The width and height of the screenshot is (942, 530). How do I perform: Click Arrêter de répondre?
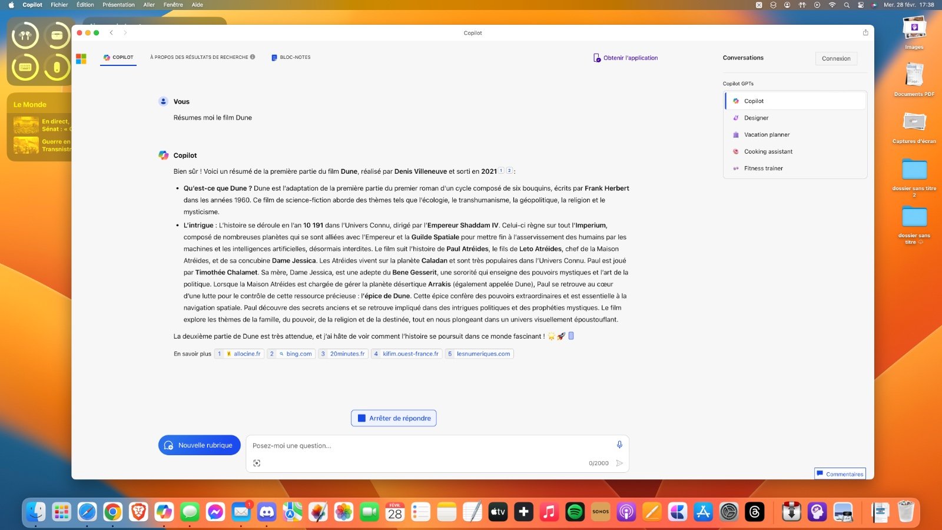click(393, 418)
